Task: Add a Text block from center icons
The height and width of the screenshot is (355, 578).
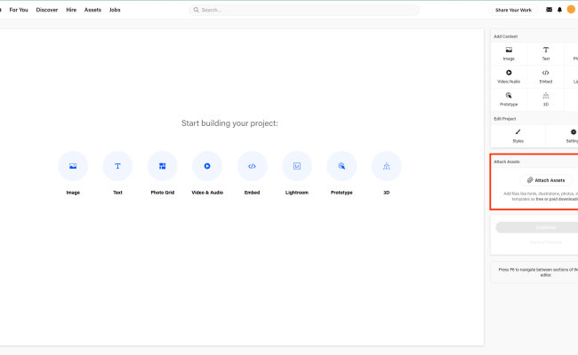Action: click(117, 166)
